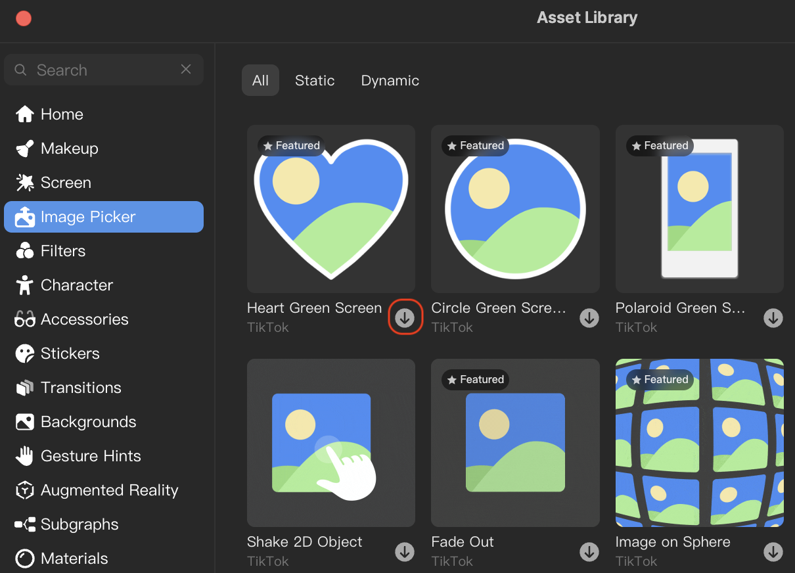The width and height of the screenshot is (795, 573).
Task: Open the Filters category label
Action: click(x=63, y=251)
